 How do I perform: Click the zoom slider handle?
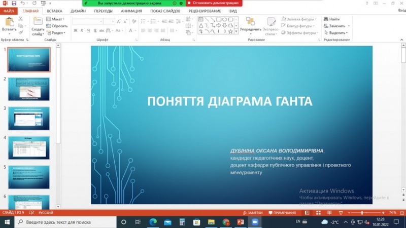click(362, 213)
